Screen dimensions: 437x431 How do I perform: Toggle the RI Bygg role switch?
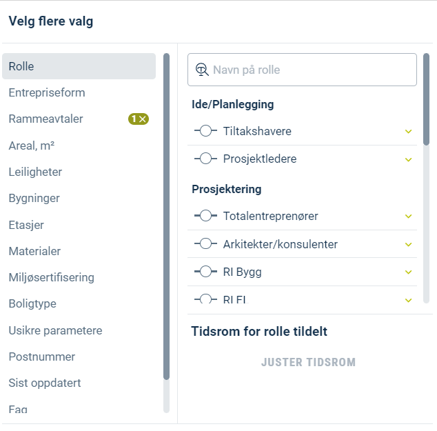pos(205,272)
